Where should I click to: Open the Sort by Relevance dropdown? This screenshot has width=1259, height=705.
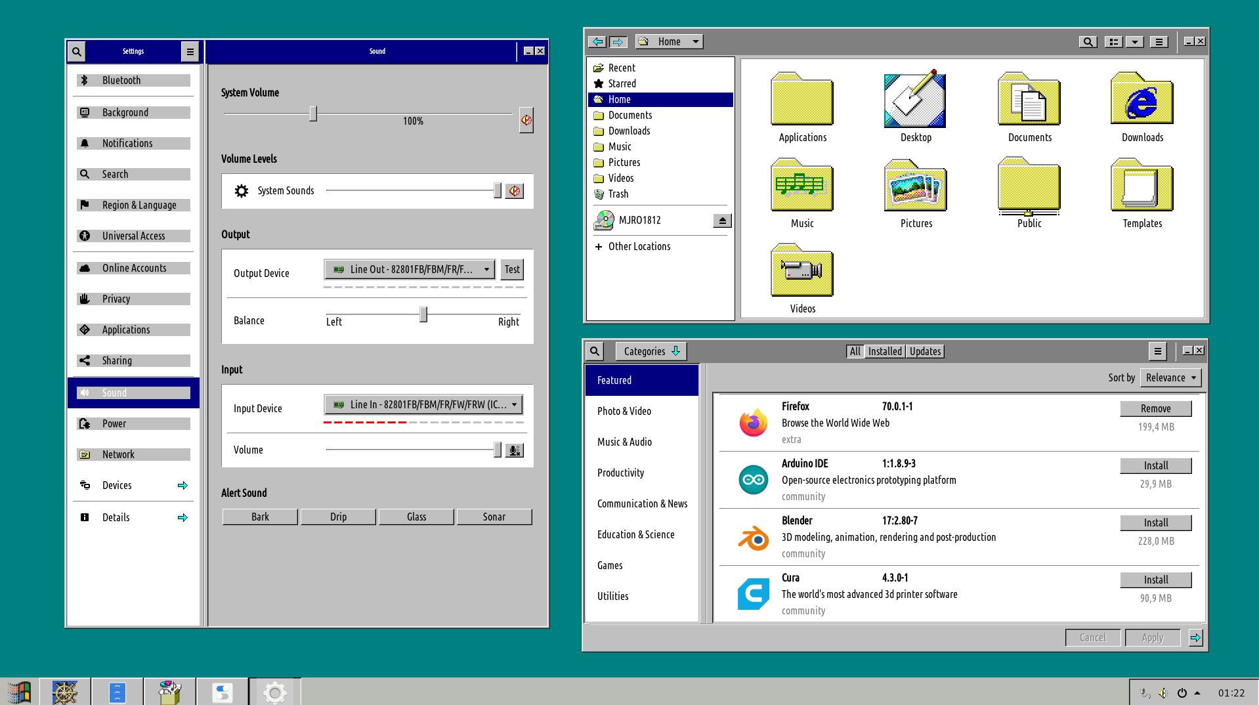tap(1171, 377)
